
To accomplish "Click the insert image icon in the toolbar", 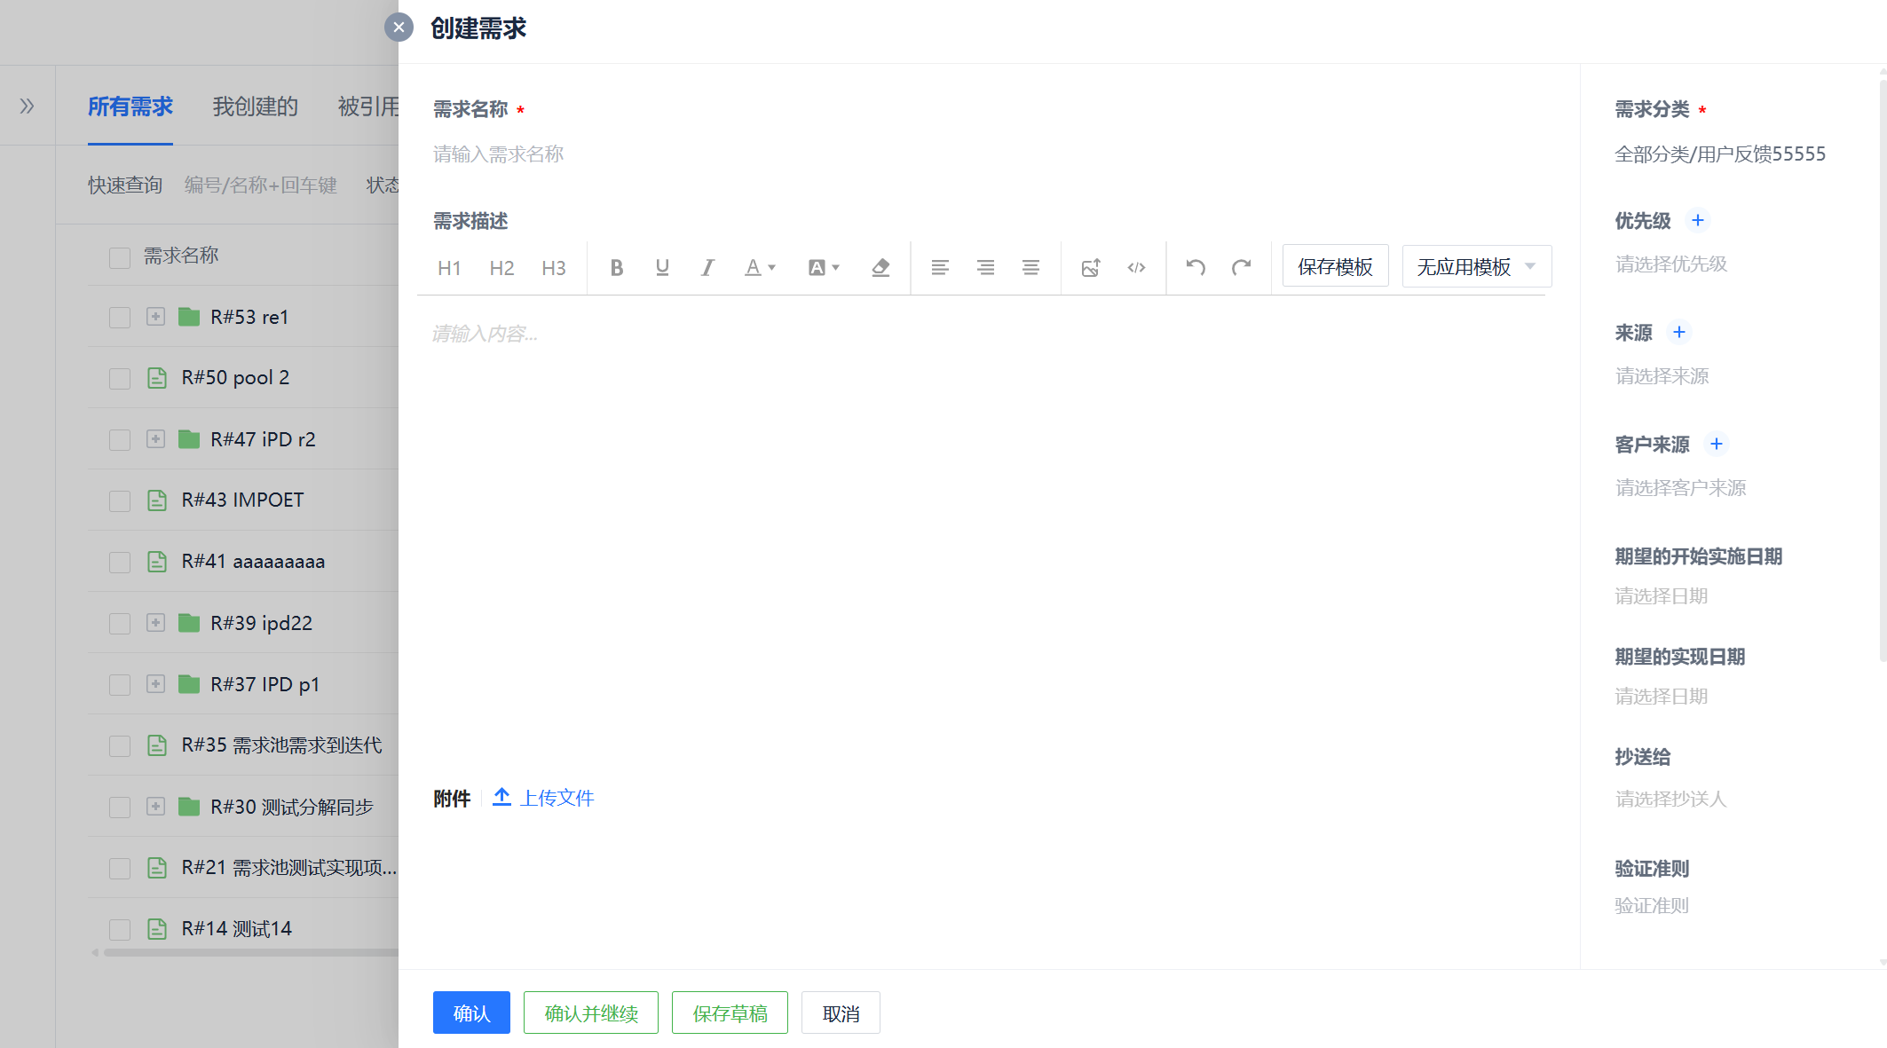I will tap(1091, 267).
